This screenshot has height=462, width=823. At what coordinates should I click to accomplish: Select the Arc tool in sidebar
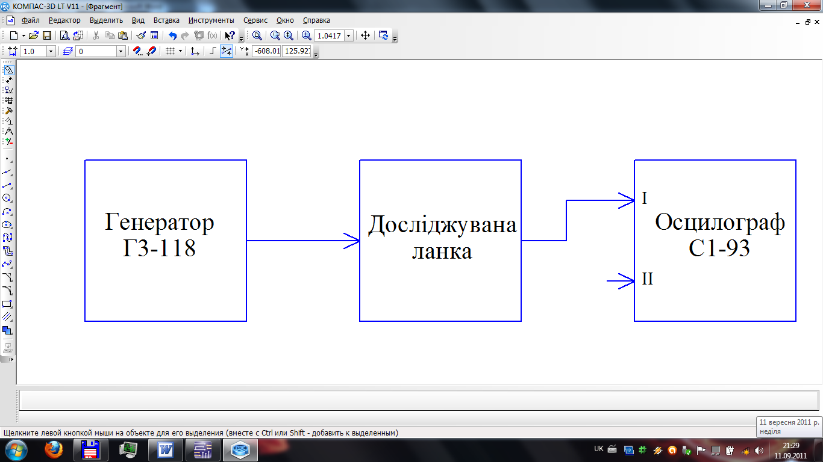click(7, 211)
